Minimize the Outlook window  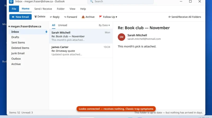coord(181,2)
